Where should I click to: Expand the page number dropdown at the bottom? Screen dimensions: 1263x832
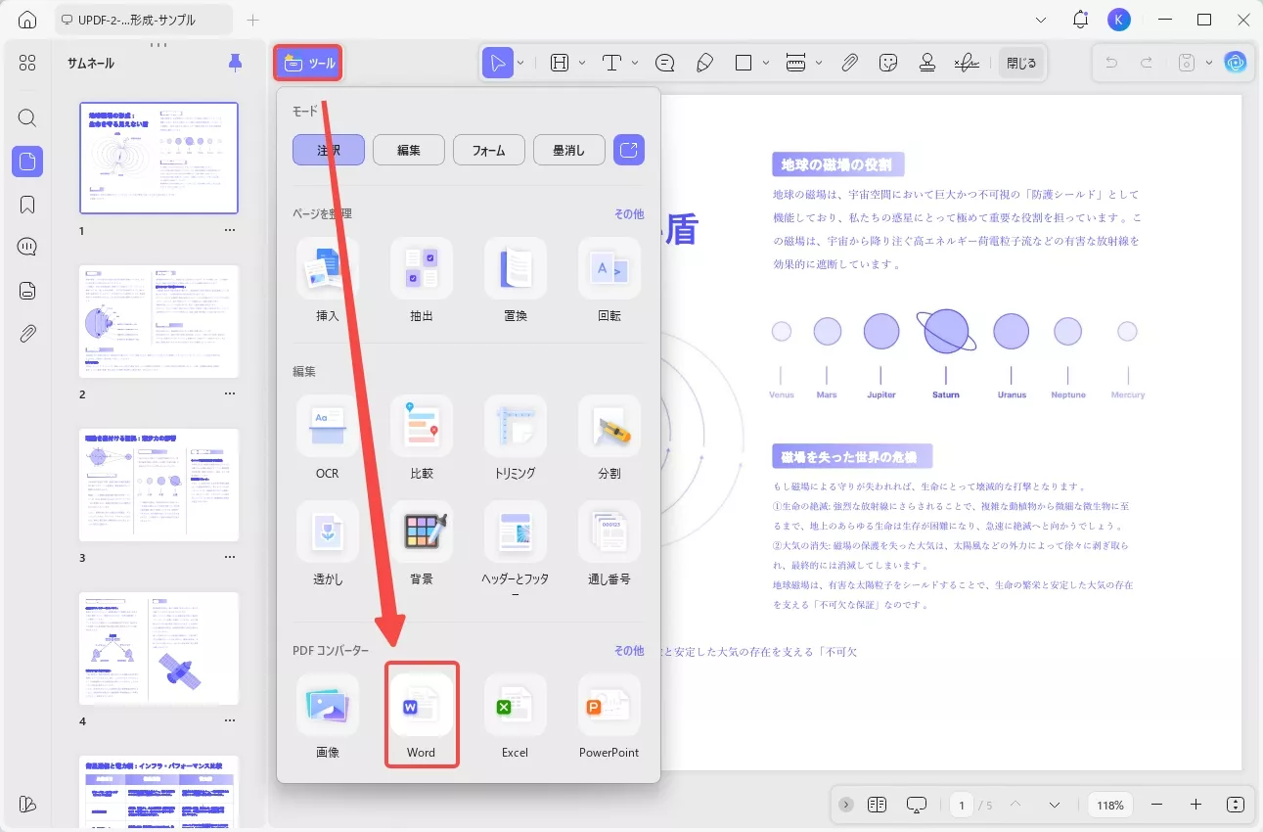1055,804
